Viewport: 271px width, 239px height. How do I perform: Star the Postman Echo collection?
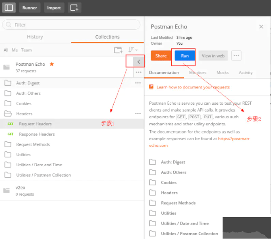tap(52, 64)
